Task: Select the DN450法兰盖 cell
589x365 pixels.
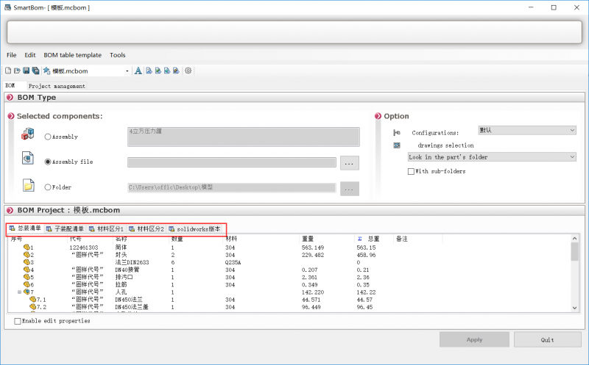Action: (x=132, y=307)
